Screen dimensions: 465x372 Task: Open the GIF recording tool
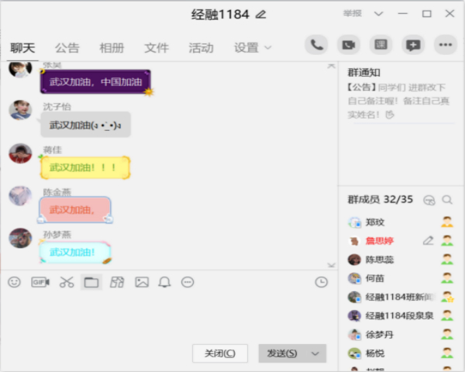pyautogui.click(x=40, y=282)
